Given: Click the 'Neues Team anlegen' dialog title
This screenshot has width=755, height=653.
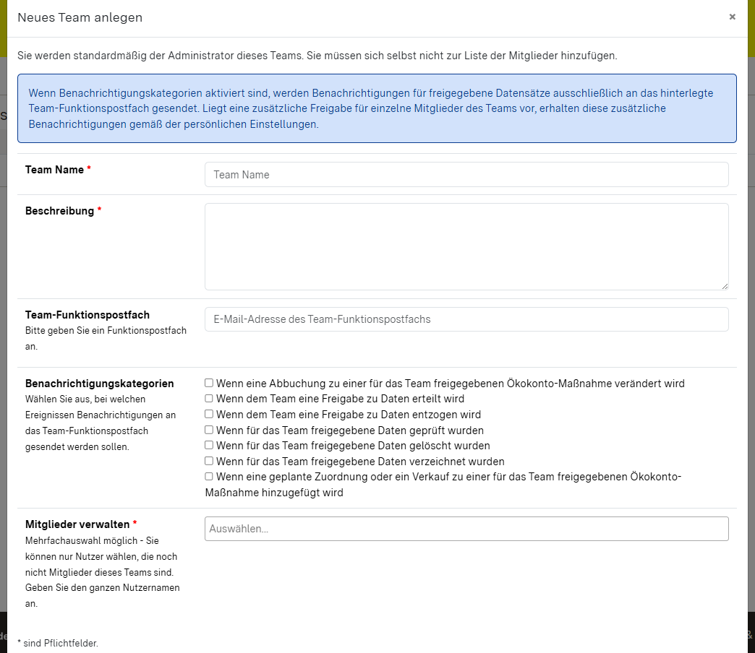Looking at the screenshot, I should click(80, 17).
